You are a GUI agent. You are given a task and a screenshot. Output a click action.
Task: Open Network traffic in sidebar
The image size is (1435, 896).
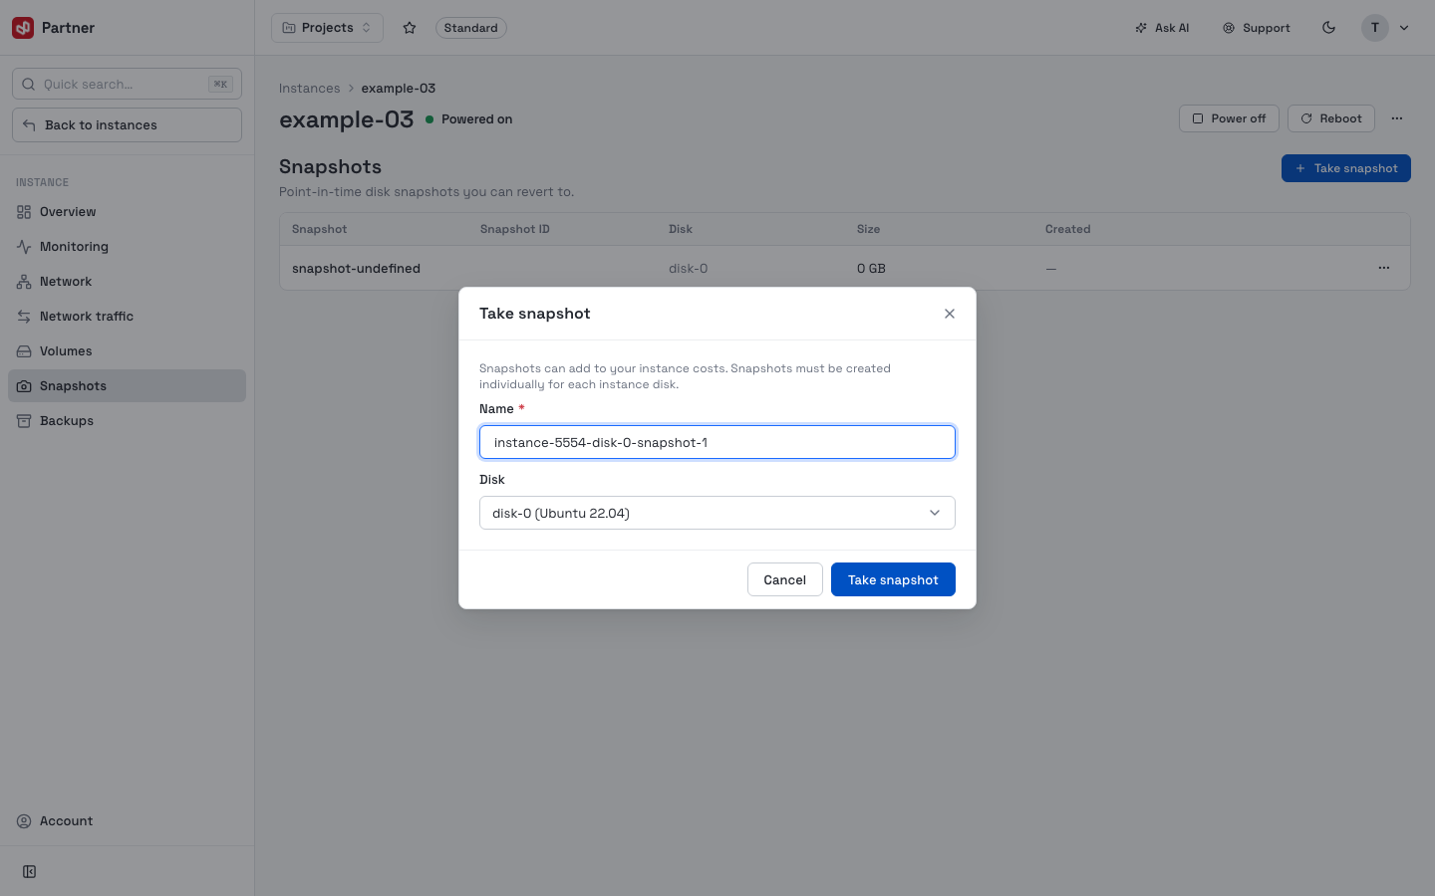click(x=127, y=317)
